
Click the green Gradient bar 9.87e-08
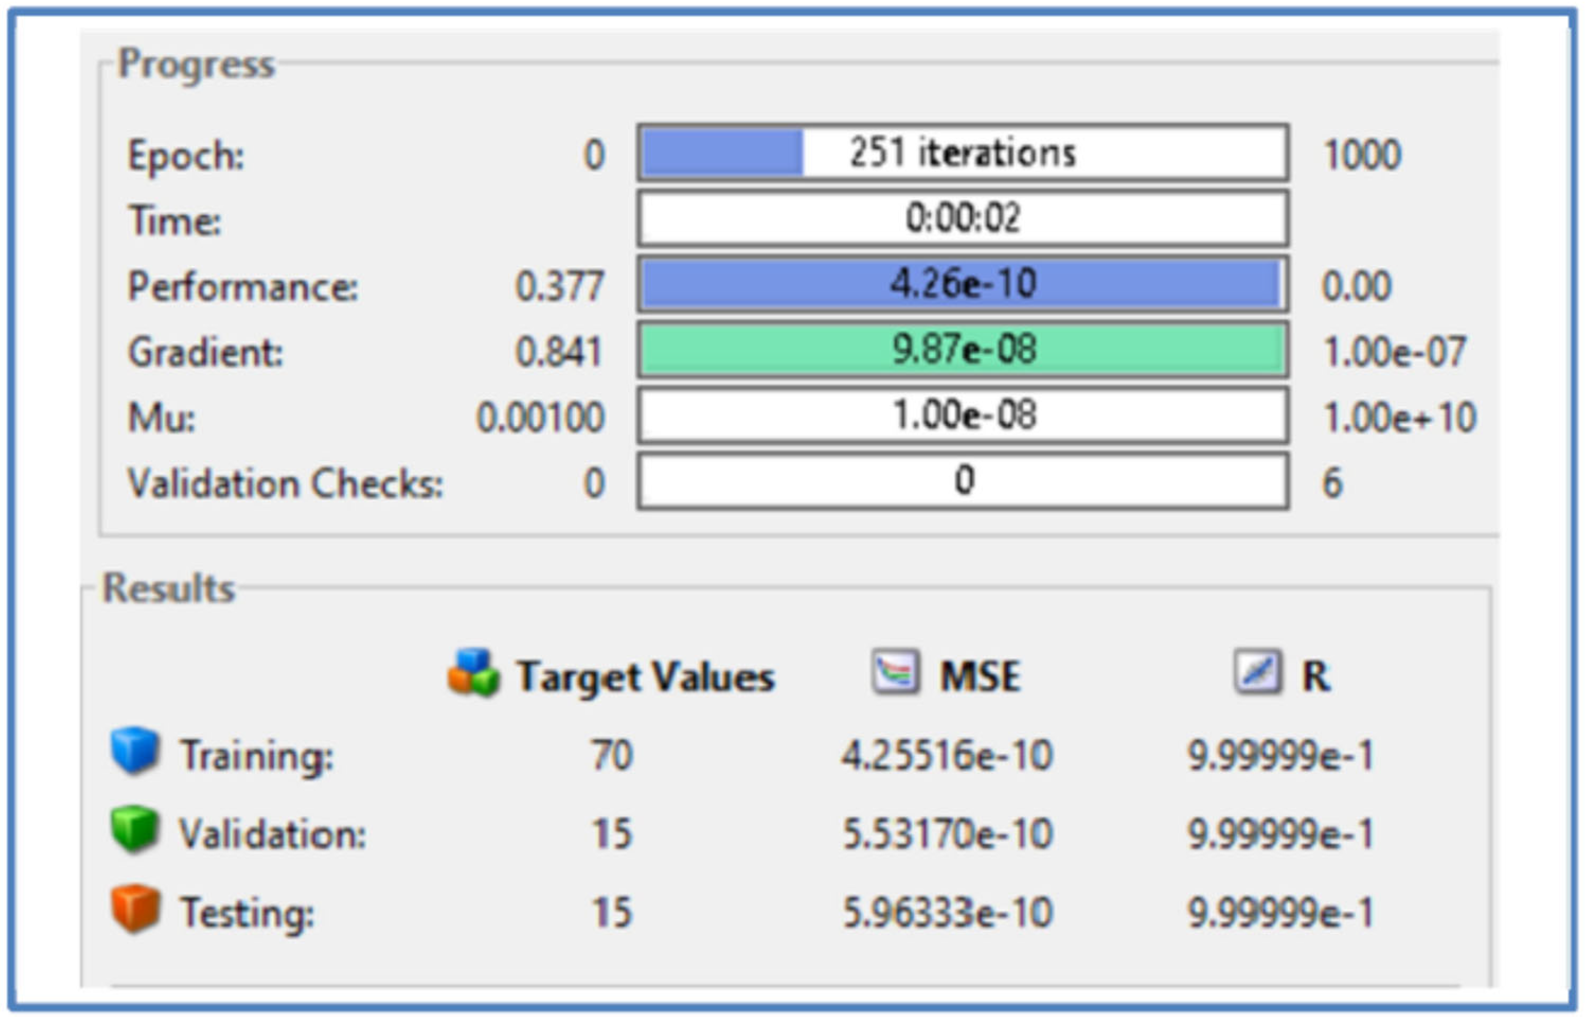pyautogui.click(x=963, y=349)
